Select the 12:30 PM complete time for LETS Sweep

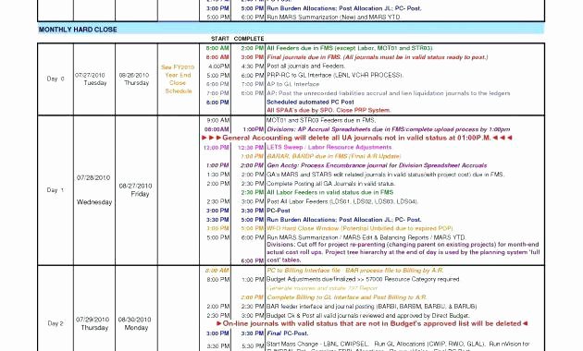pyautogui.click(x=251, y=148)
